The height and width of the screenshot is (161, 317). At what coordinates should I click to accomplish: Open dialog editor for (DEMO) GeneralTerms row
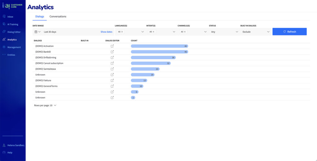[112, 86]
